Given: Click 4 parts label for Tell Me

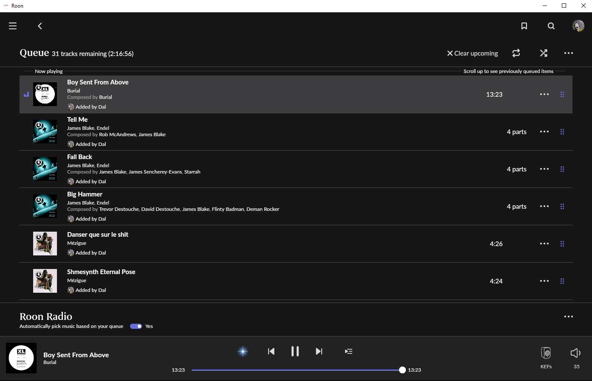Looking at the screenshot, I should click(517, 132).
